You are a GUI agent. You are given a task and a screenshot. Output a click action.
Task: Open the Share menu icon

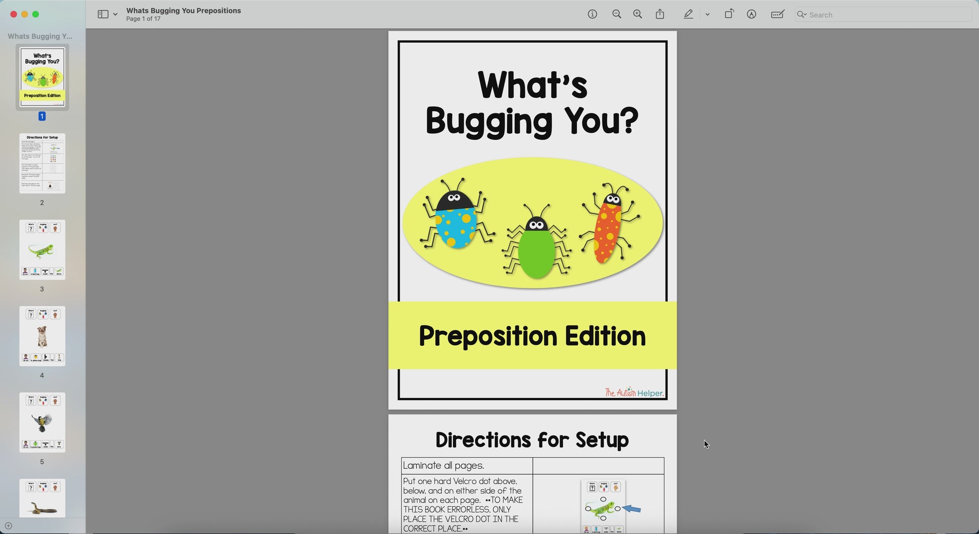point(660,15)
